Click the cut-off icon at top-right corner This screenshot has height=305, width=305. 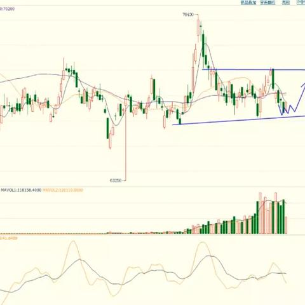pyautogui.click(x=301, y=3)
